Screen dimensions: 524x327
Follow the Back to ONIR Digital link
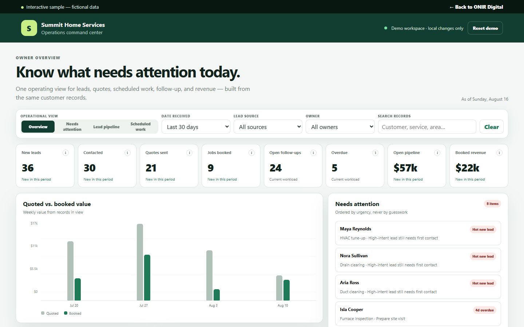tap(476, 7)
